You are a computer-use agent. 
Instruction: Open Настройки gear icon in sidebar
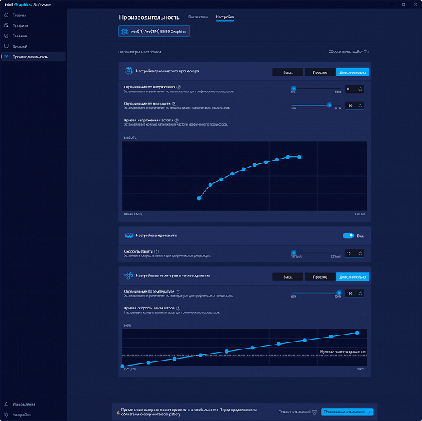(x=7, y=415)
